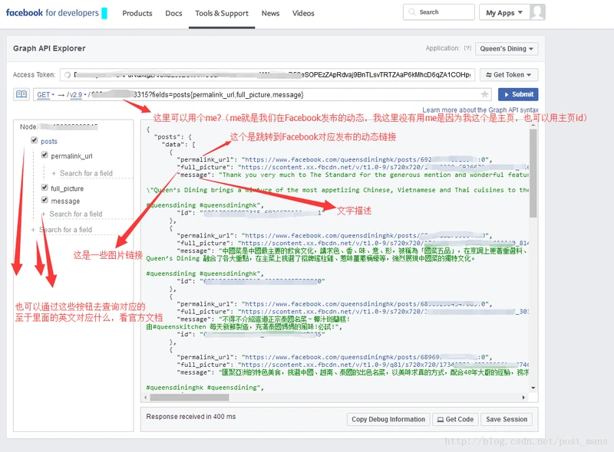Click the Get Code button
The width and height of the screenshot is (614, 452).
[x=455, y=419]
